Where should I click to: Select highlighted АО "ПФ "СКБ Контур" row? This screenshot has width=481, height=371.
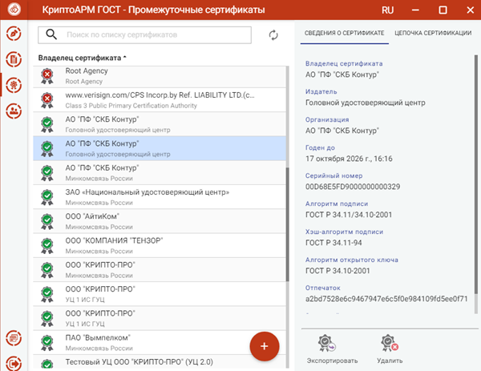click(160, 148)
